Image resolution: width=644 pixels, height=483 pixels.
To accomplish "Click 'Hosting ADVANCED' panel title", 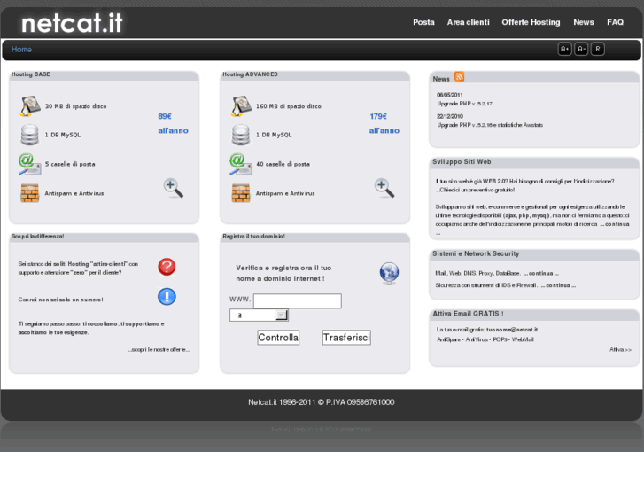I will [x=250, y=74].
